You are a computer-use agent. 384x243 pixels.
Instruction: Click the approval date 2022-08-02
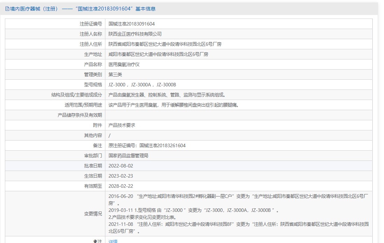[x=121, y=166]
